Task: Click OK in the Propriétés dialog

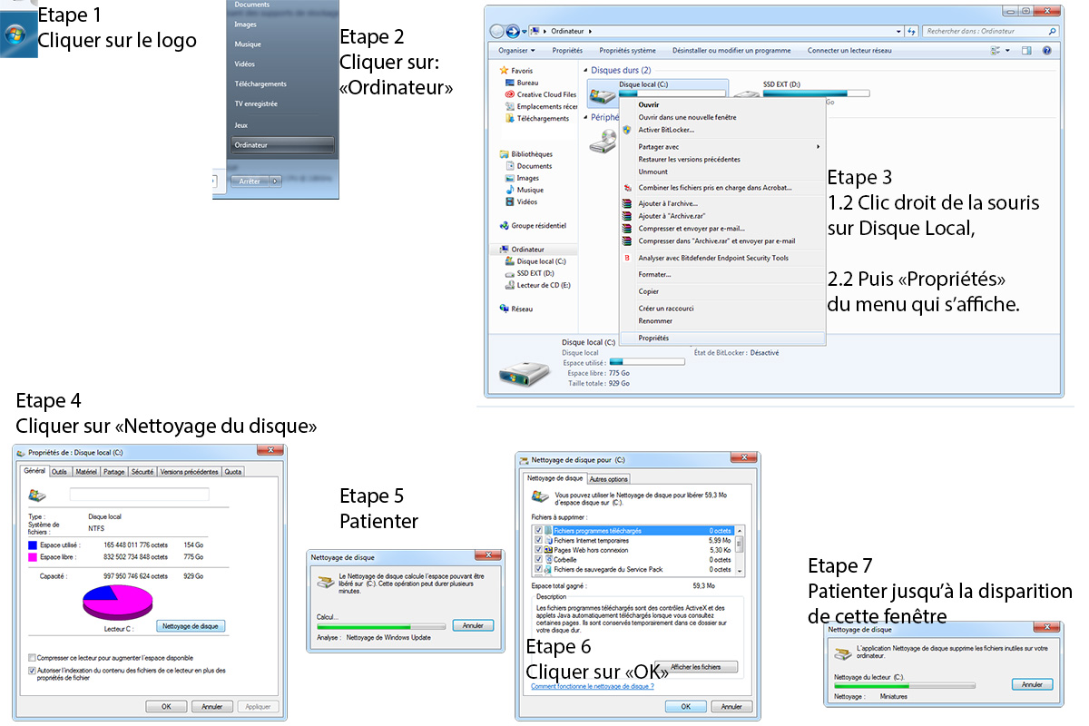Action: pyautogui.click(x=166, y=706)
